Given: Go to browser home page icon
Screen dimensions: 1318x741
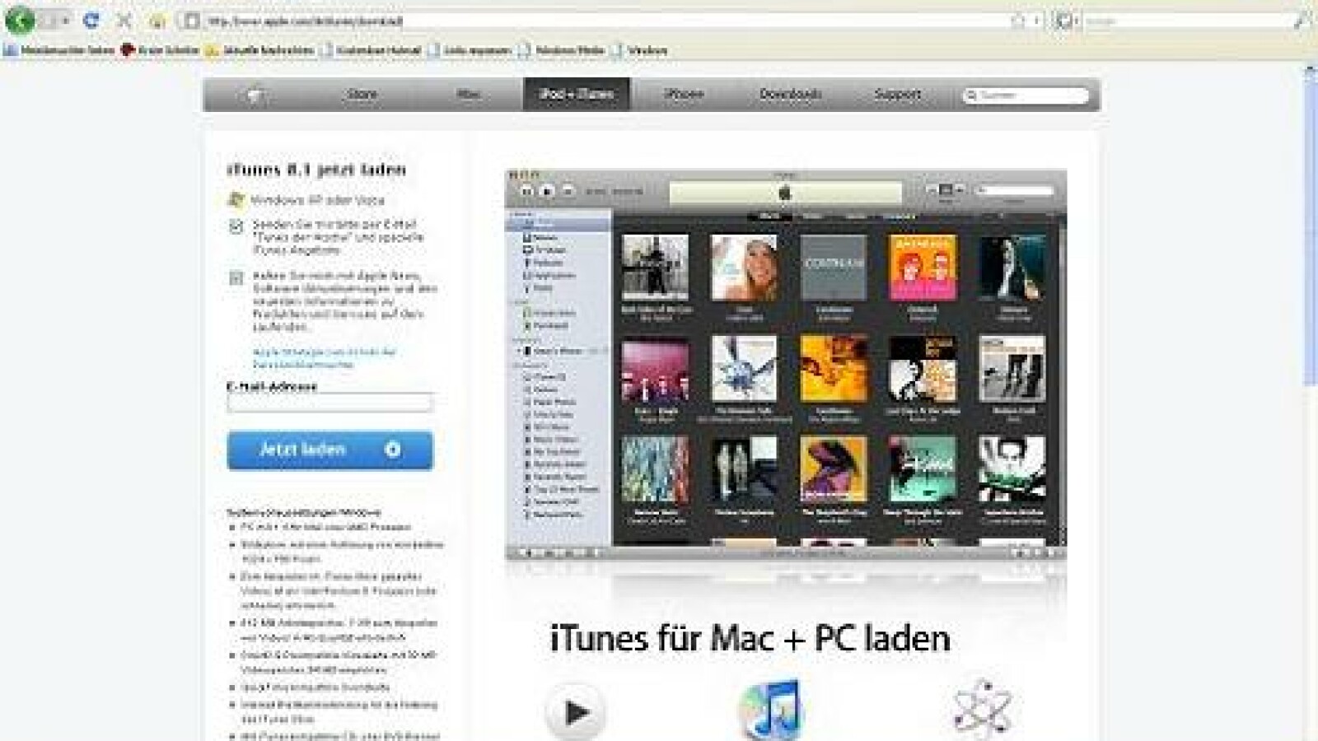Looking at the screenshot, I should [x=157, y=21].
